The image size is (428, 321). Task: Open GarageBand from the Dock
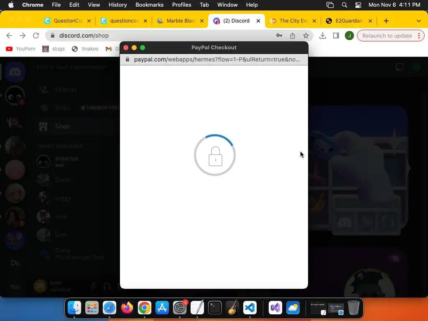(x=232, y=308)
